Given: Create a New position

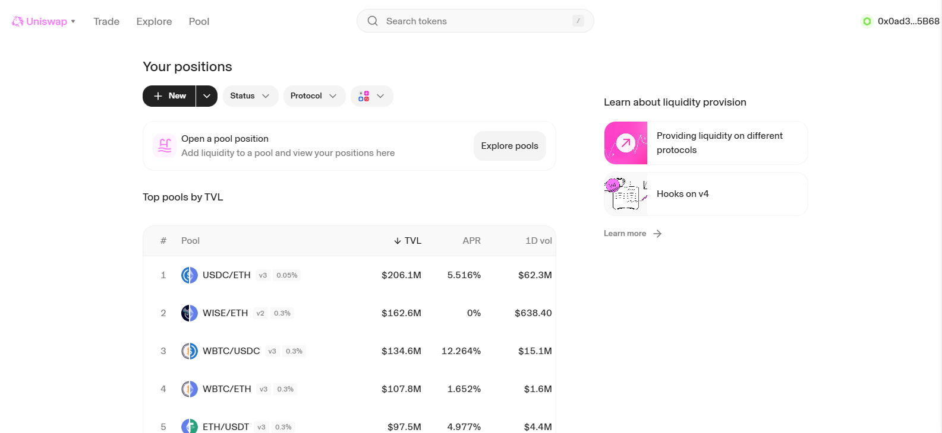Looking at the screenshot, I should click(x=169, y=96).
